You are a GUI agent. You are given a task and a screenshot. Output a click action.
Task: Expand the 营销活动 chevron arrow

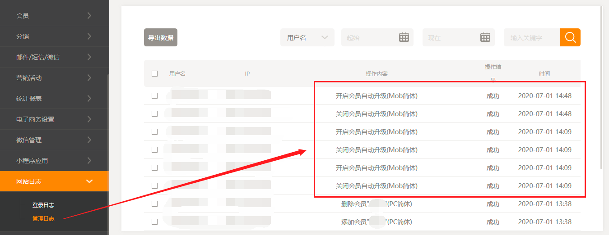click(x=89, y=78)
